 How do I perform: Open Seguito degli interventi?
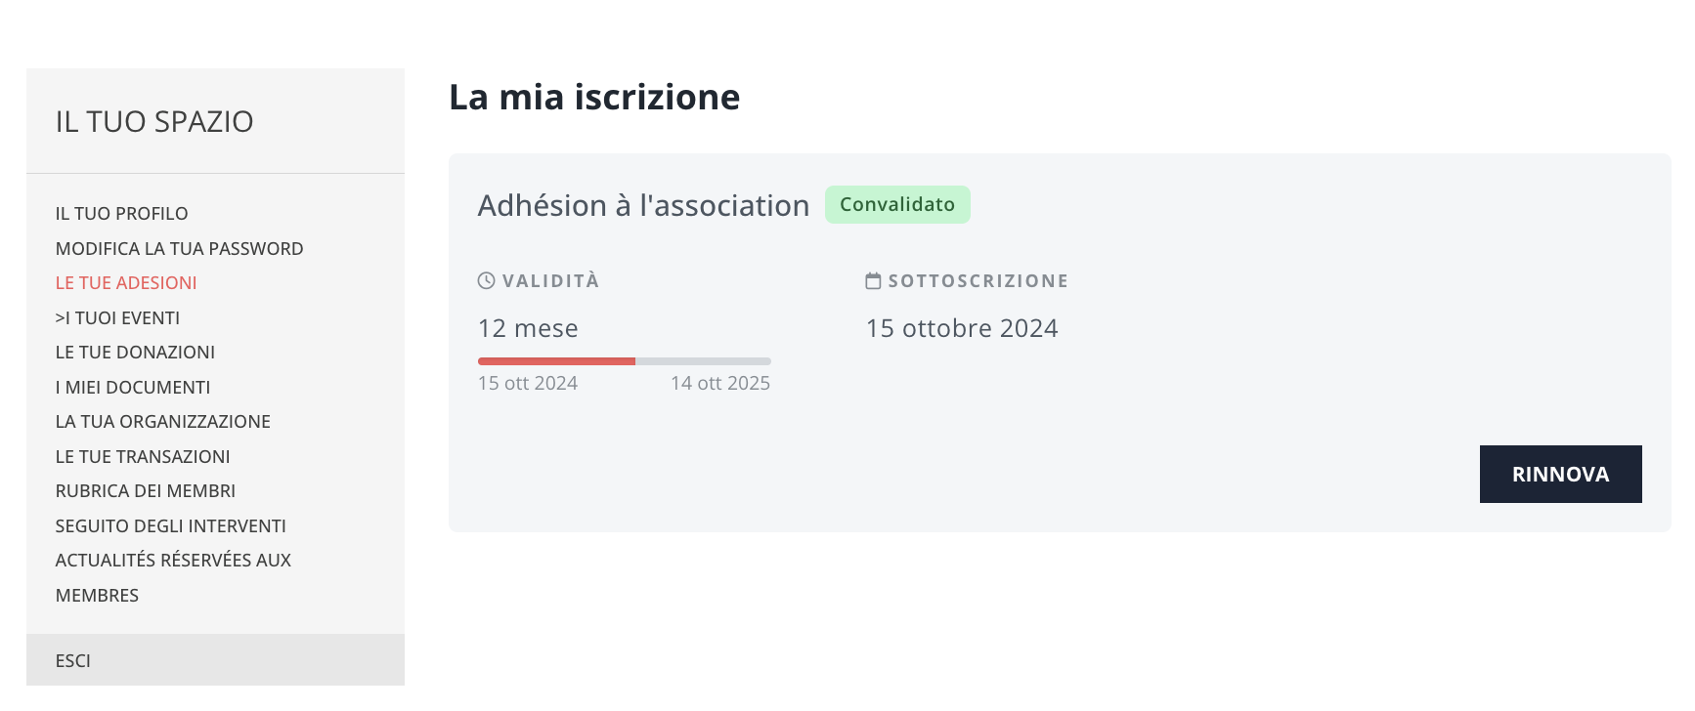171,526
